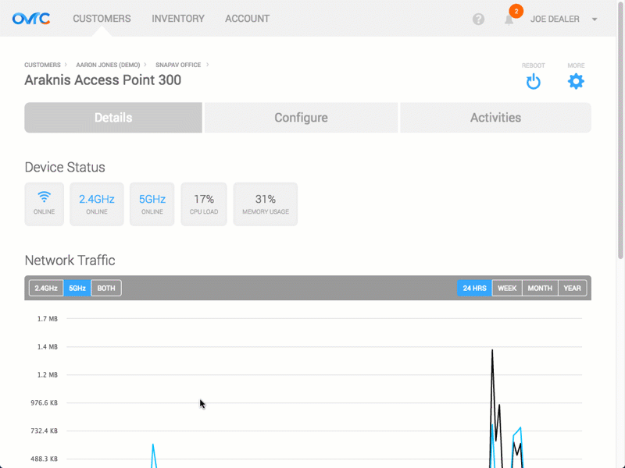Go to the Customers breadcrumb link

pyautogui.click(x=42, y=65)
